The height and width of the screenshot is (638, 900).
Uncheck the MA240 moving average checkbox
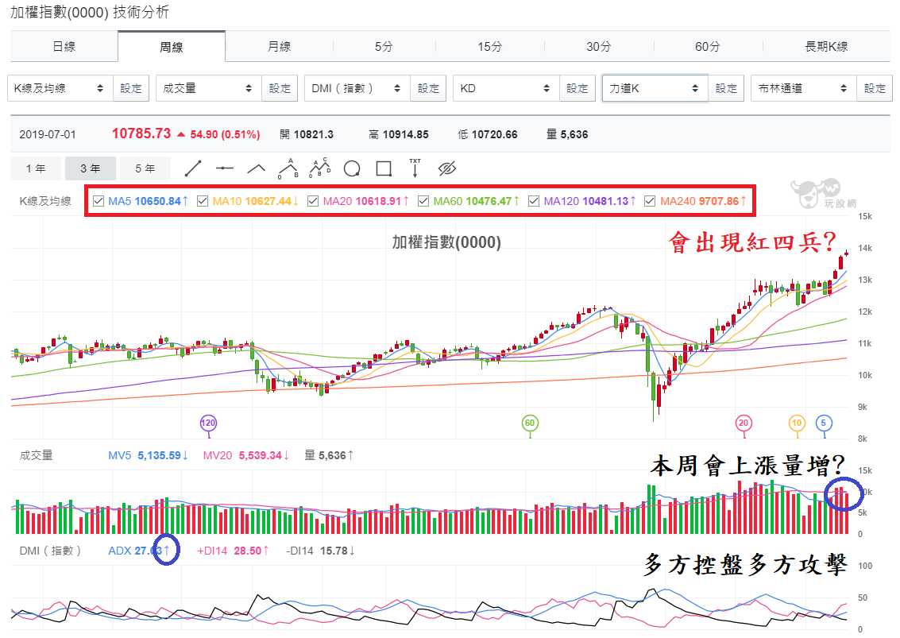point(650,201)
